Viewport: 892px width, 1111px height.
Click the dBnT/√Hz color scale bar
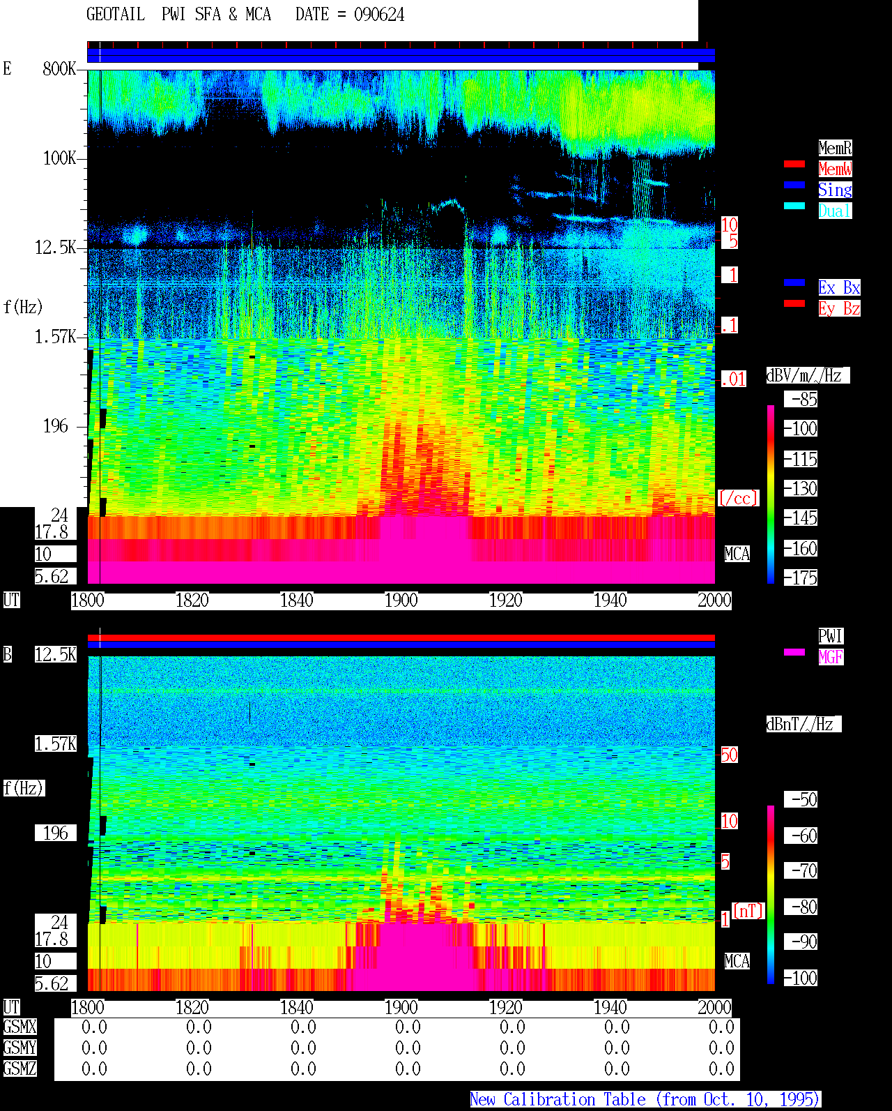771,895
